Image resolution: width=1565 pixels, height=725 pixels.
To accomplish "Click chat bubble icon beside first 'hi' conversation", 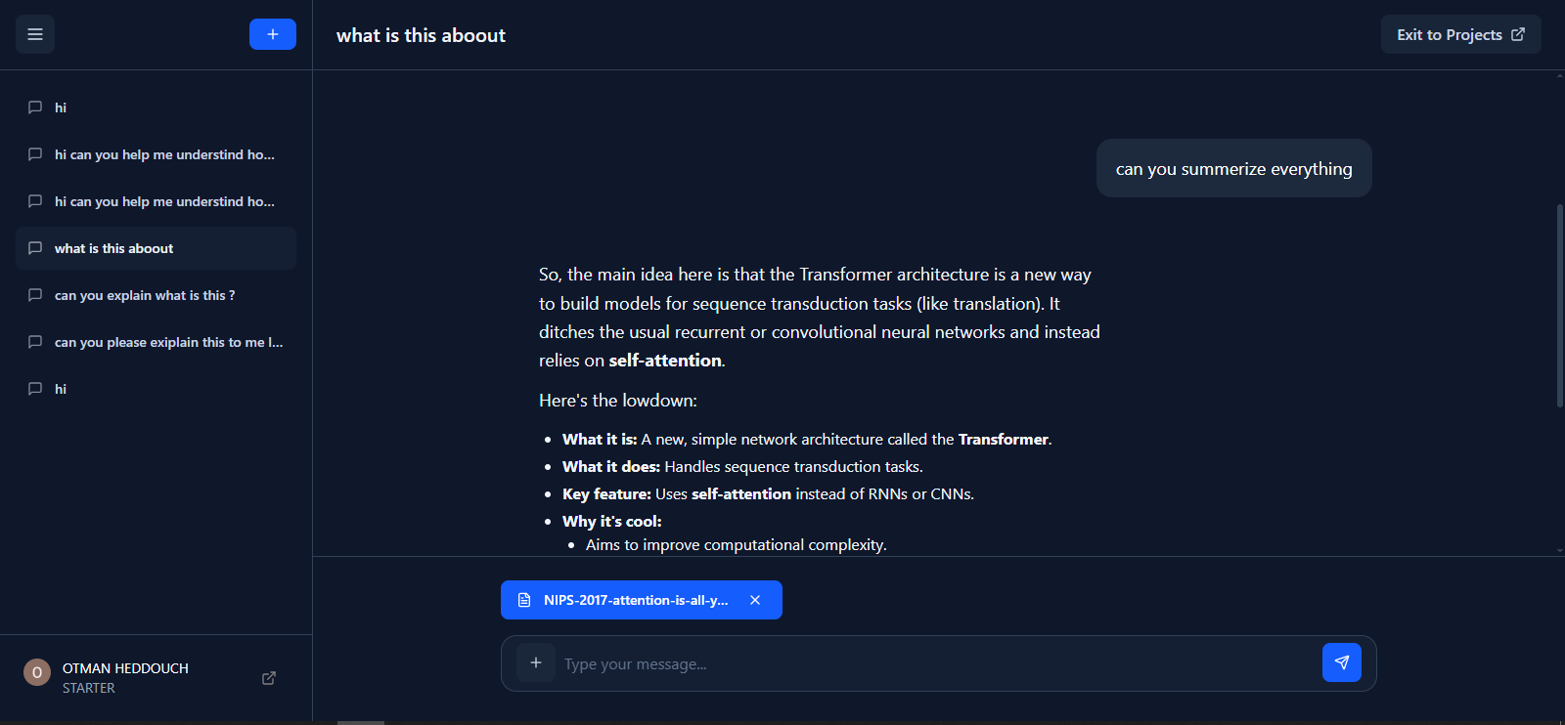I will [x=35, y=107].
